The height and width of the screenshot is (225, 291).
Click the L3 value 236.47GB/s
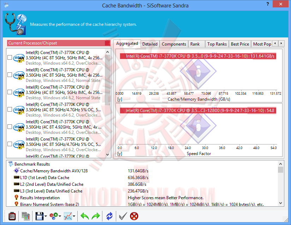pos(138,191)
